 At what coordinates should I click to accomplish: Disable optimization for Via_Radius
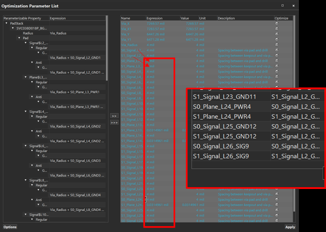click(277, 44)
